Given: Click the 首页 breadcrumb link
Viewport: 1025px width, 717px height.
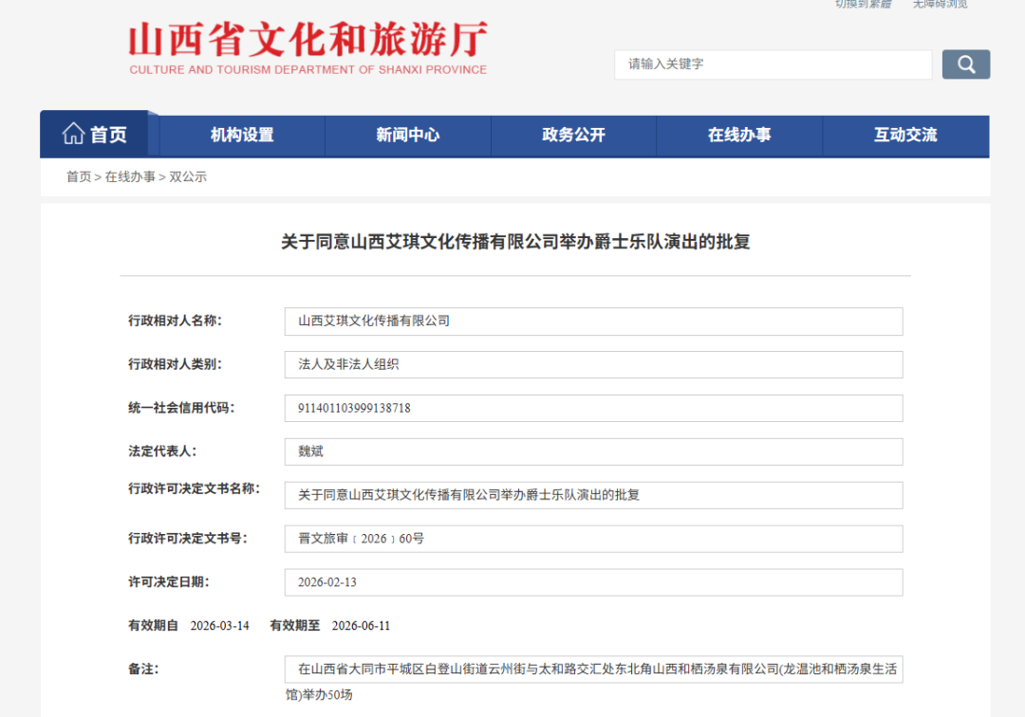Looking at the screenshot, I should coord(79,177).
